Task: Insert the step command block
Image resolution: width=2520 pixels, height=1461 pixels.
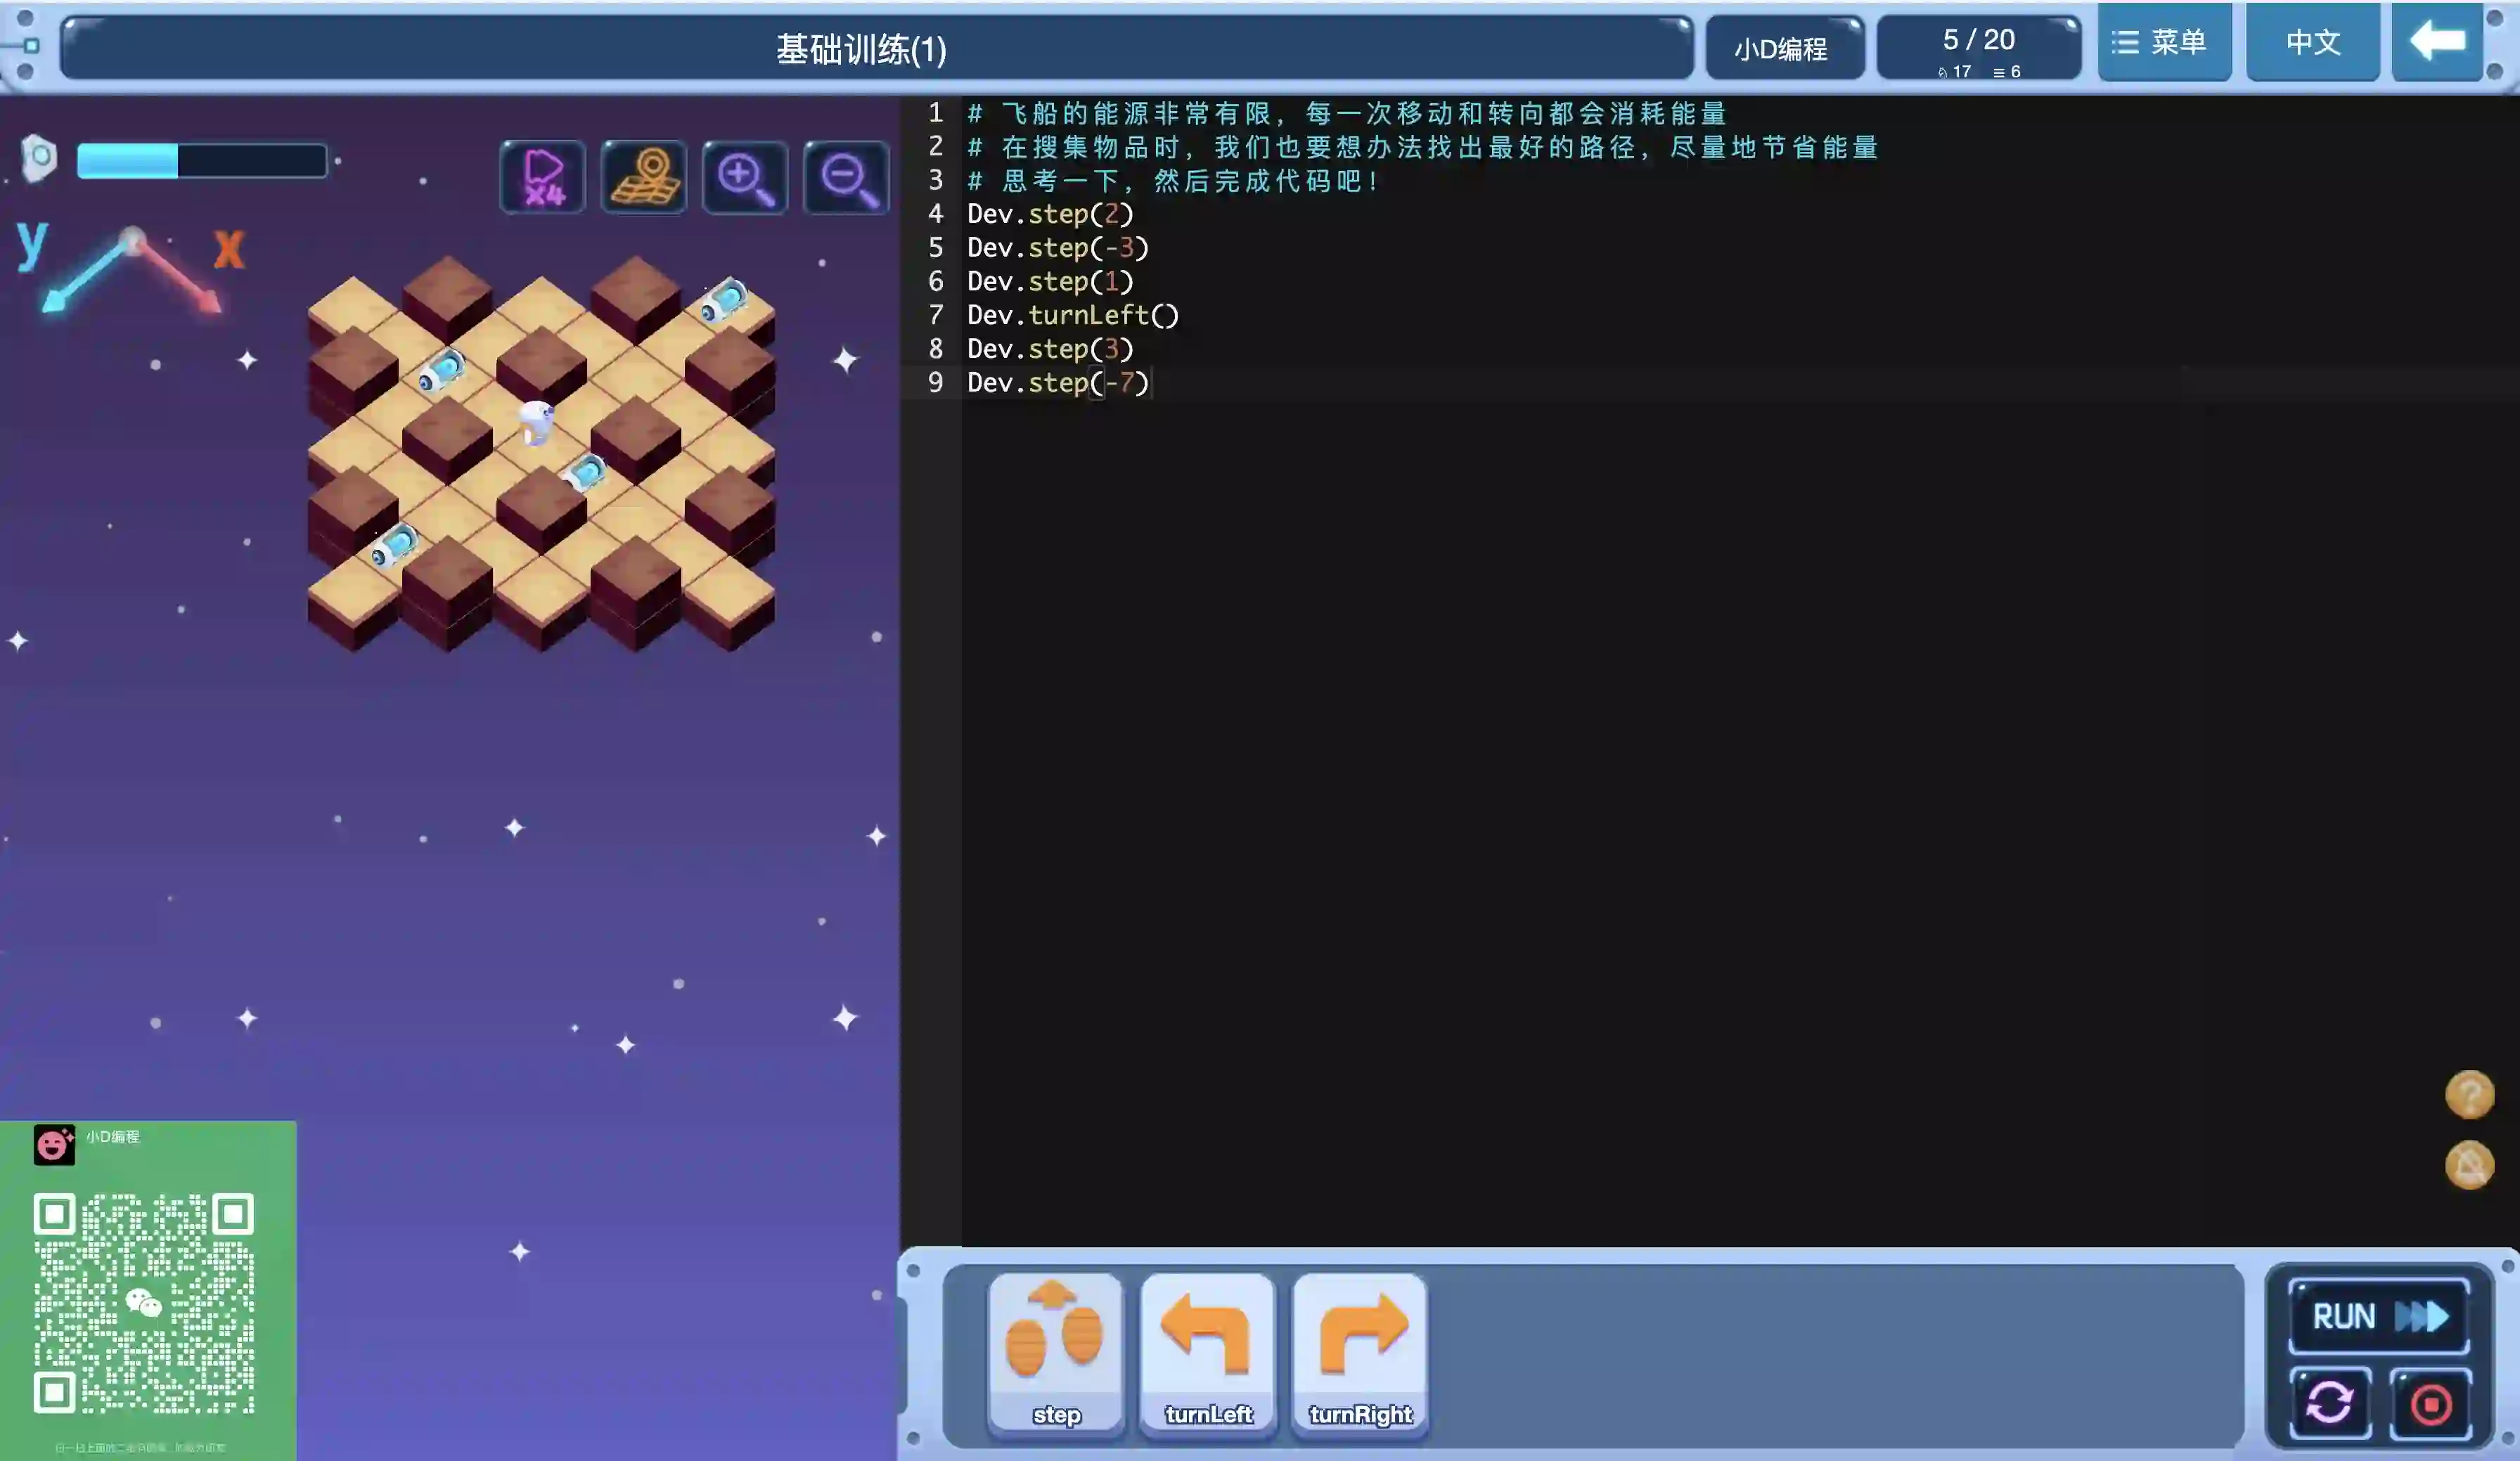Action: (x=1055, y=1353)
